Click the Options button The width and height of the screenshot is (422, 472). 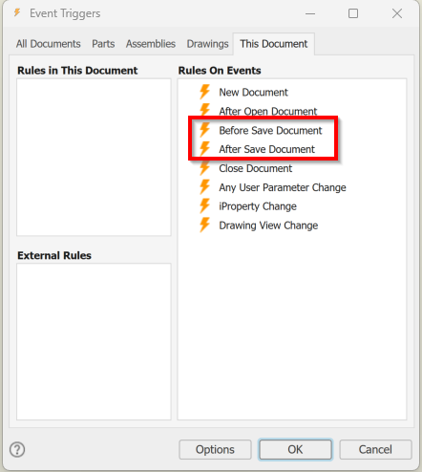pyautogui.click(x=215, y=449)
